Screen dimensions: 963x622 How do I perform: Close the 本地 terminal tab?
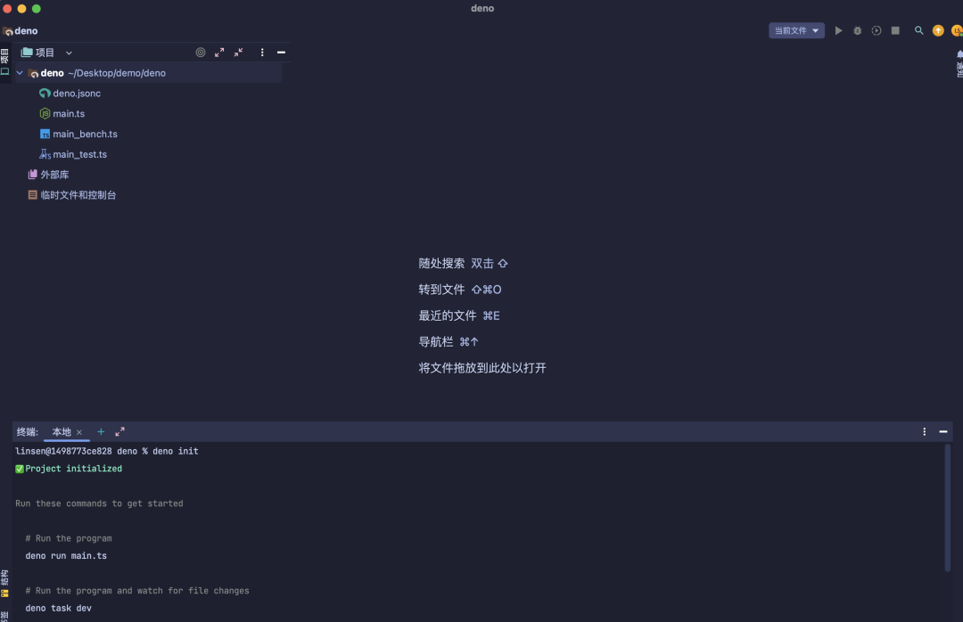79,432
